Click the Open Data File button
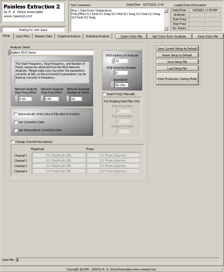The width and height of the screenshot is (224, 272). 131,36
